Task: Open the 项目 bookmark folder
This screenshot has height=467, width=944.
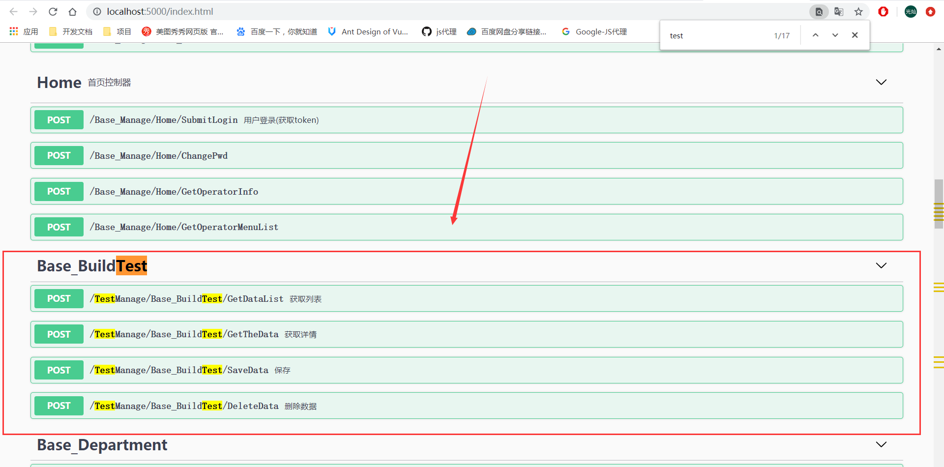Action: (117, 31)
